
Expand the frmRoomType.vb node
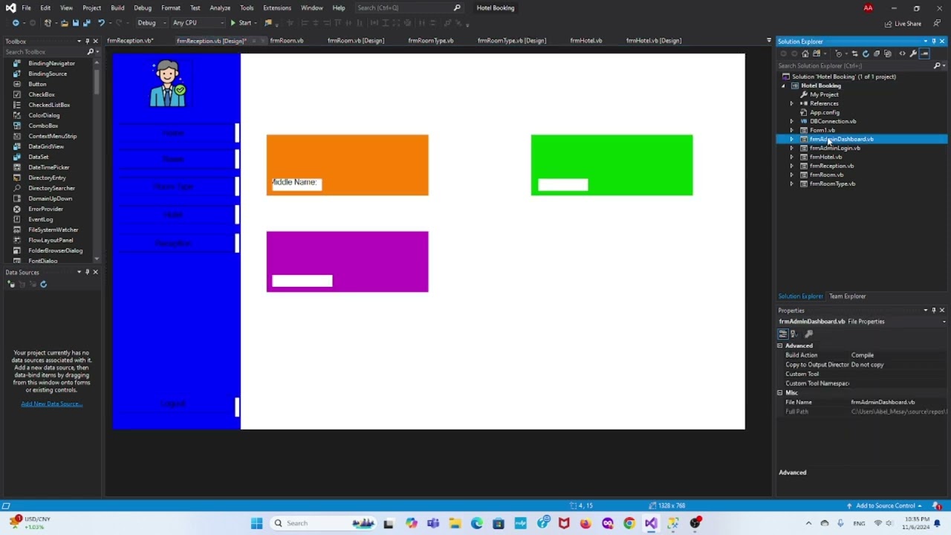point(791,184)
